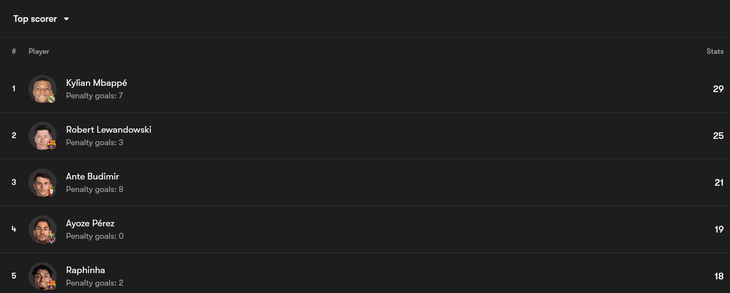Viewport: 730px width, 293px height.
Task: Click the Real Madrid badge on Mbappé
Action: coord(52,99)
